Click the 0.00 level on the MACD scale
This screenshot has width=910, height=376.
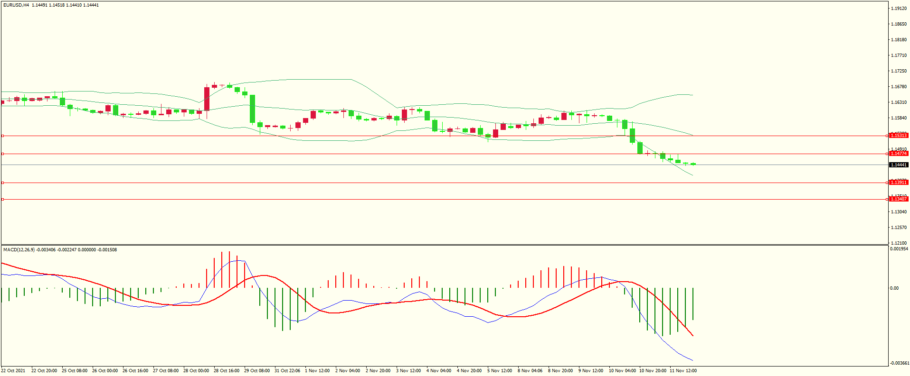coord(894,288)
